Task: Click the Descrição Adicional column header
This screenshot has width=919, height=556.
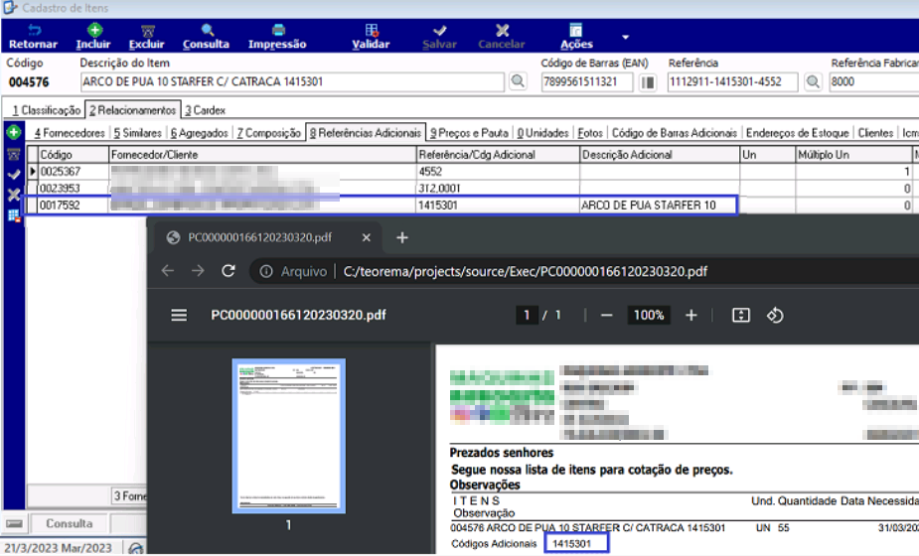Action: 660,155
